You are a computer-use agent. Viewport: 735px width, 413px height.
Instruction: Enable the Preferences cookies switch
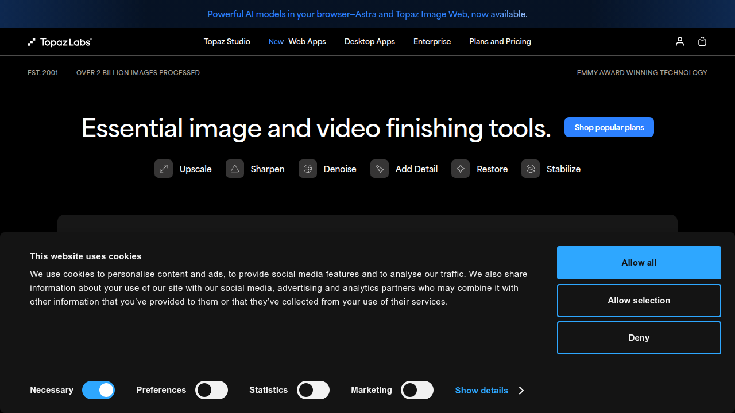(211, 390)
